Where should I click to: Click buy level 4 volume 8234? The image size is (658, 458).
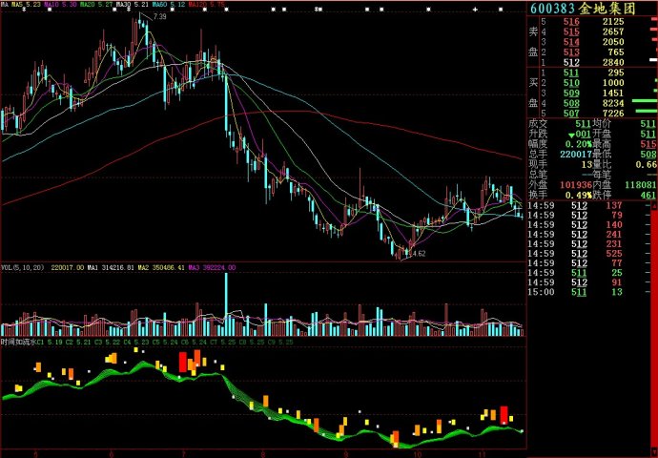pyautogui.click(x=613, y=103)
